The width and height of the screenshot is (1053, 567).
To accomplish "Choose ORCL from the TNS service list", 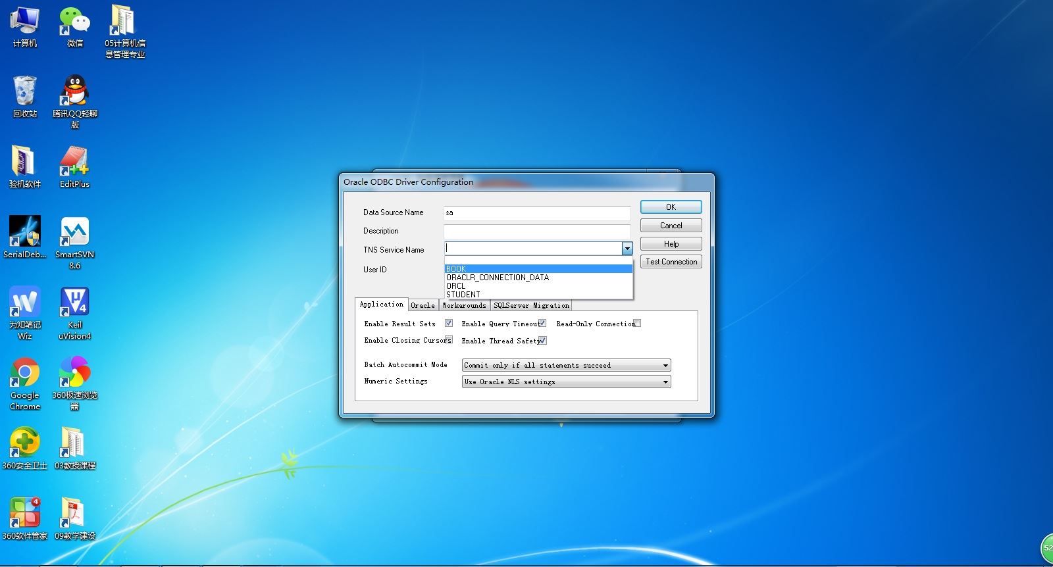I will (538, 285).
